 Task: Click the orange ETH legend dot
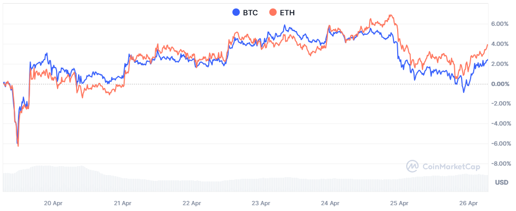pyautogui.click(x=273, y=12)
